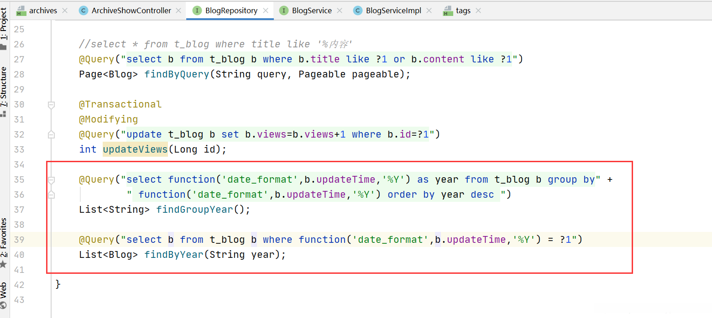
Task: Click the BlogRepository interface icon
Action: point(197,10)
